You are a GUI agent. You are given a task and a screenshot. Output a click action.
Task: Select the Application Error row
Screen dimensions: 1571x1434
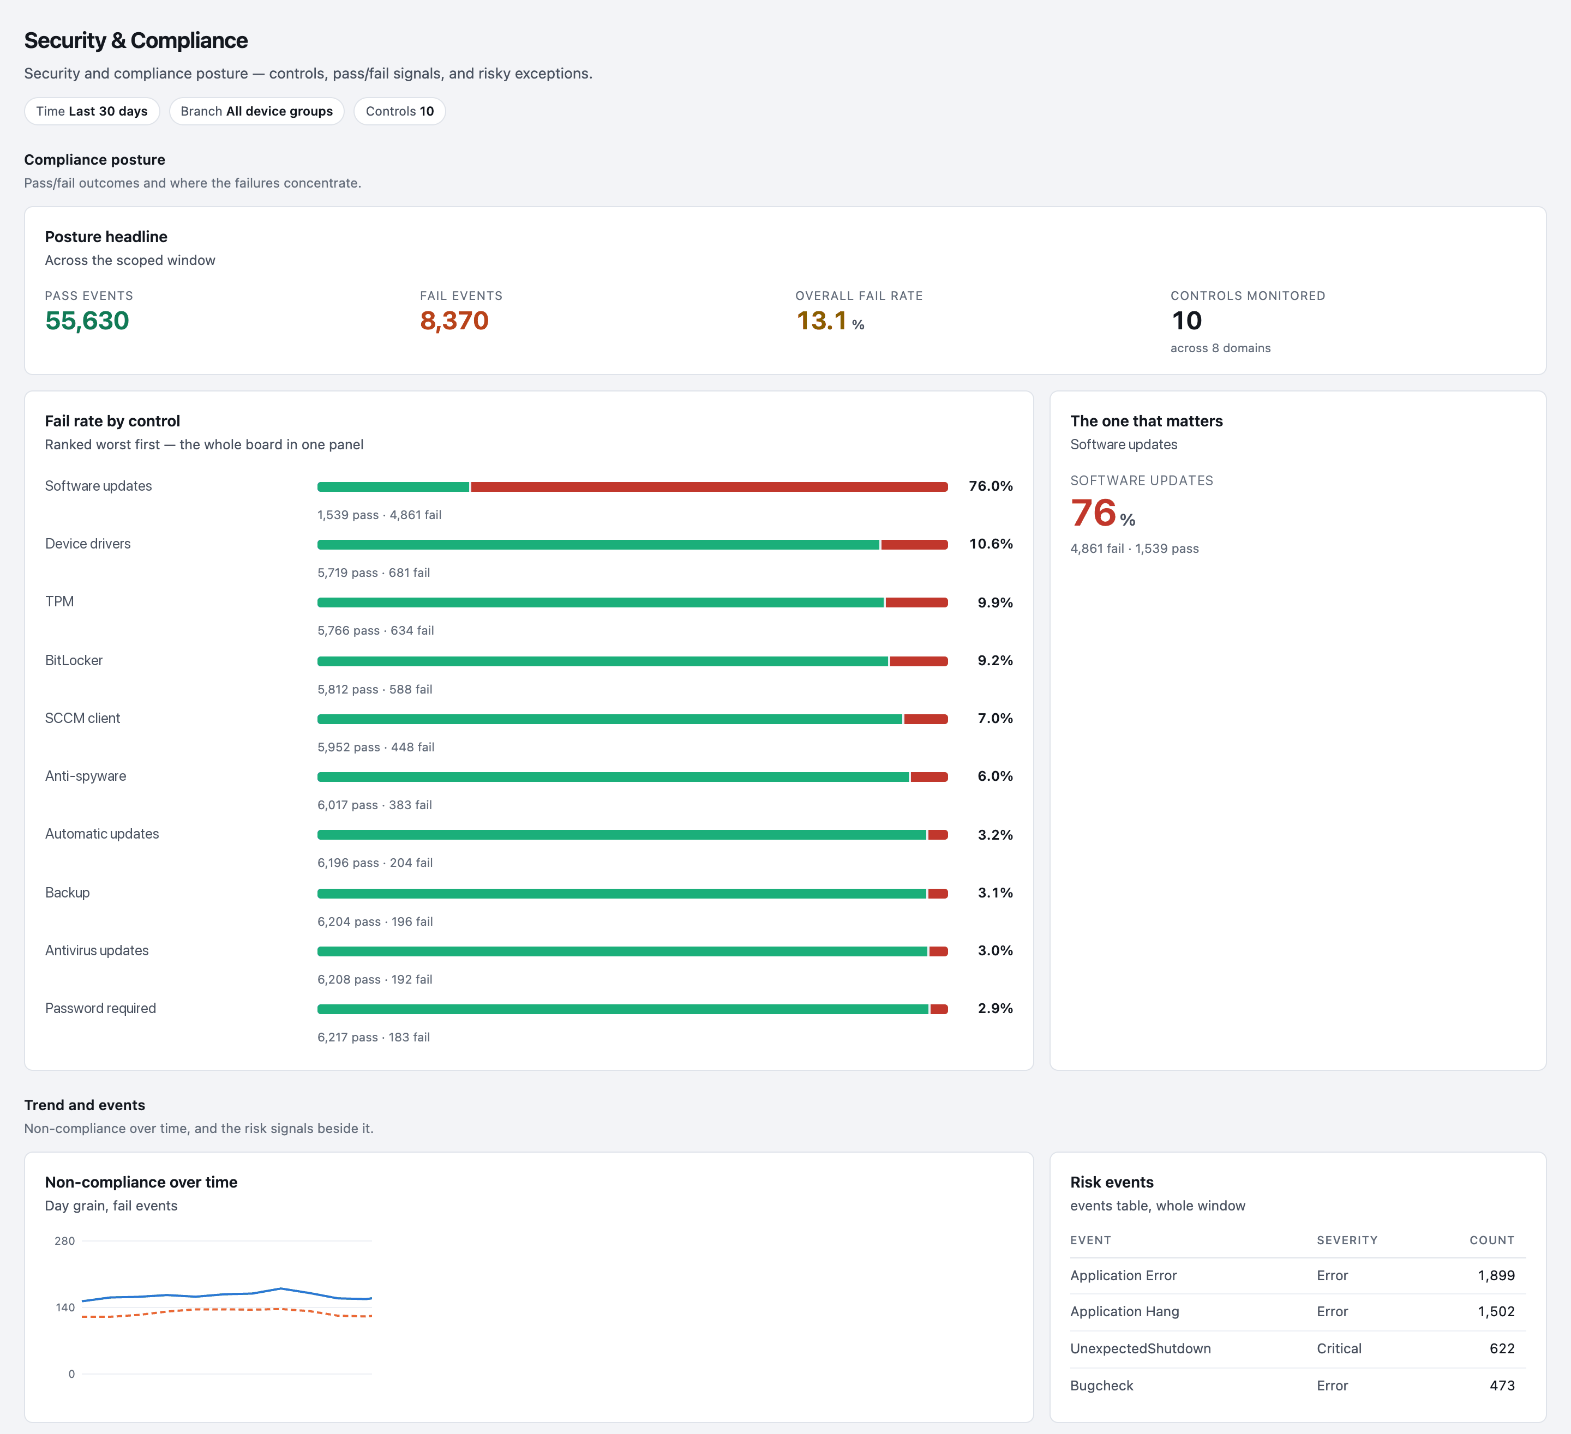(x=1298, y=1276)
